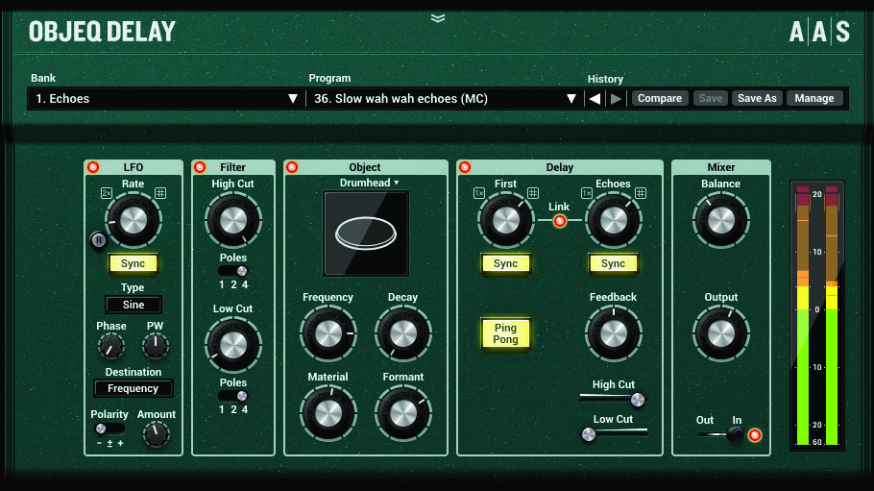Click the LFO Phase knob
Image resolution: width=874 pixels, height=491 pixels.
tap(110, 346)
